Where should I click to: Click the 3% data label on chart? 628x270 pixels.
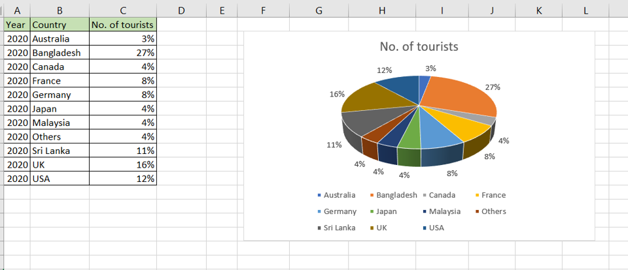tap(431, 68)
